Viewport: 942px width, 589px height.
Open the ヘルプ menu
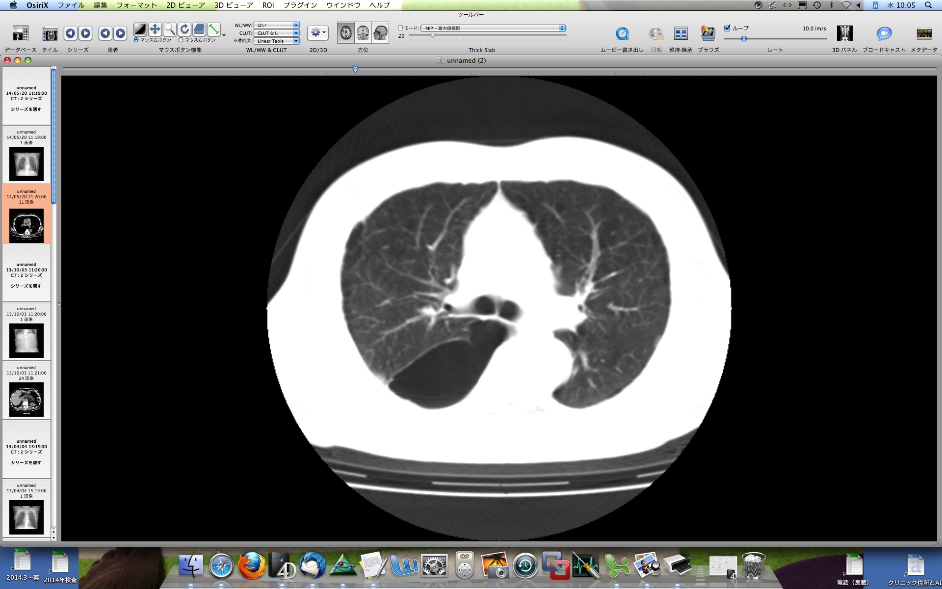point(380,5)
